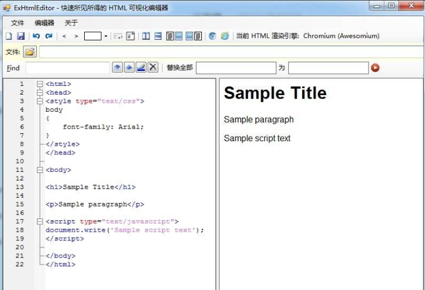Select the editor-left, preview-right layout icon pair
The image size is (425, 290).
pos(174,36)
